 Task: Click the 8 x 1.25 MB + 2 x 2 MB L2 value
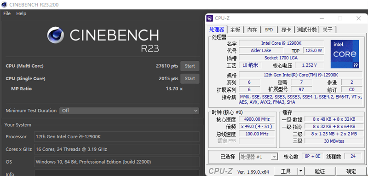click(334, 134)
